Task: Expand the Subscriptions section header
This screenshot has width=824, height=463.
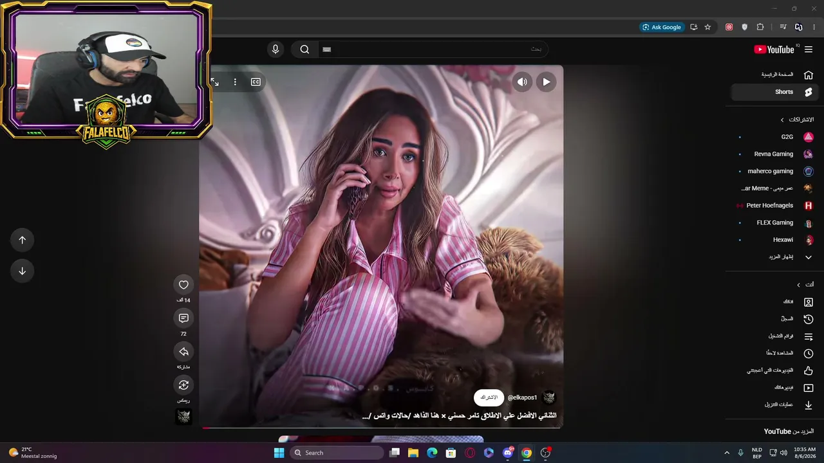Action: 797,120
